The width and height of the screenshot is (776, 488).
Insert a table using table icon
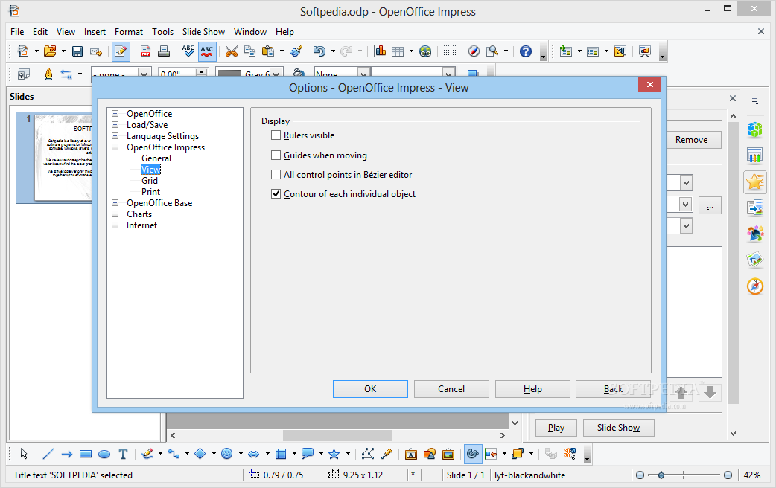398,51
